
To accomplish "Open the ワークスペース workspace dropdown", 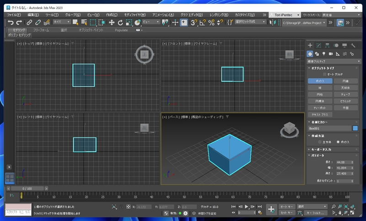I will (x=341, y=15).
